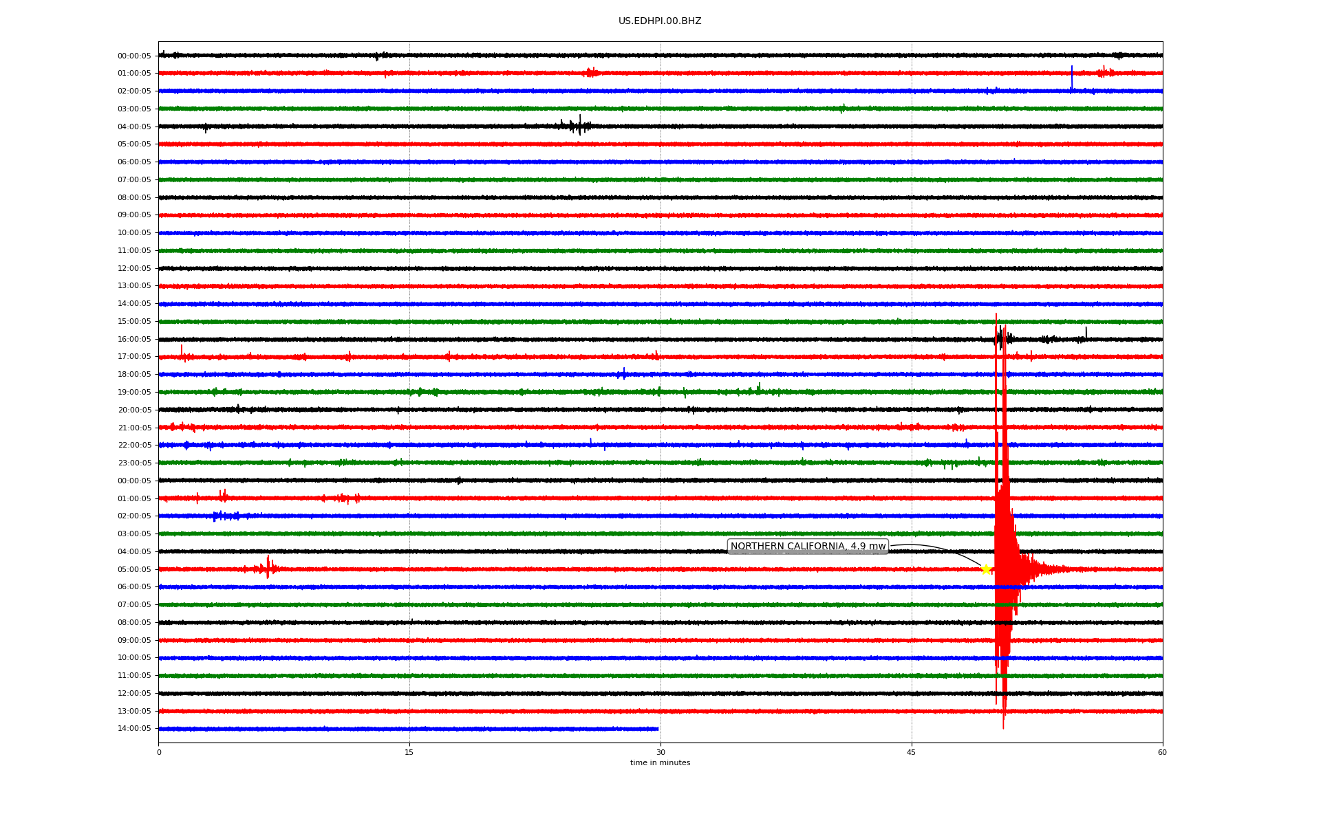
Task: Click the 0 tick on time axis
Action: click(159, 752)
